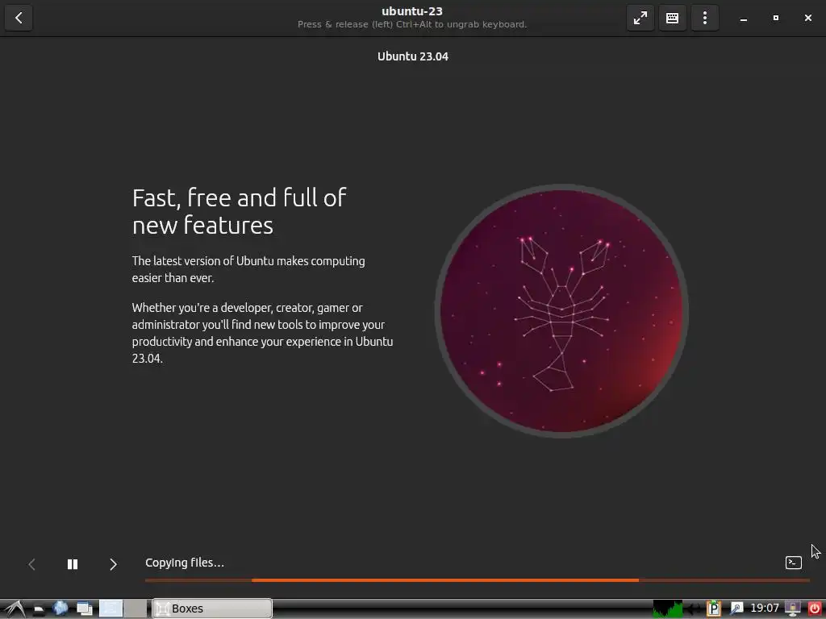Close the Boxes window
This screenshot has height=619, width=826.
pyautogui.click(x=808, y=18)
